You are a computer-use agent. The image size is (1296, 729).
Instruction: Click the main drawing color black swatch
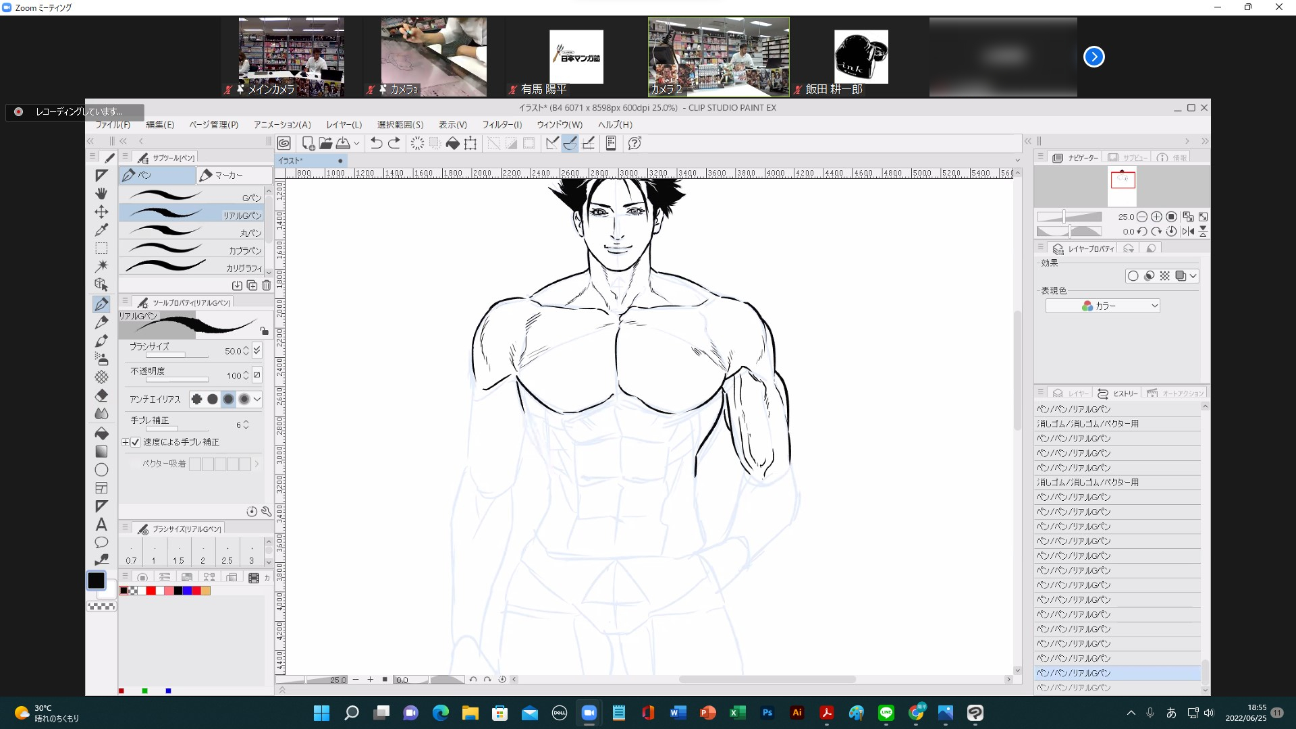[x=96, y=580]
